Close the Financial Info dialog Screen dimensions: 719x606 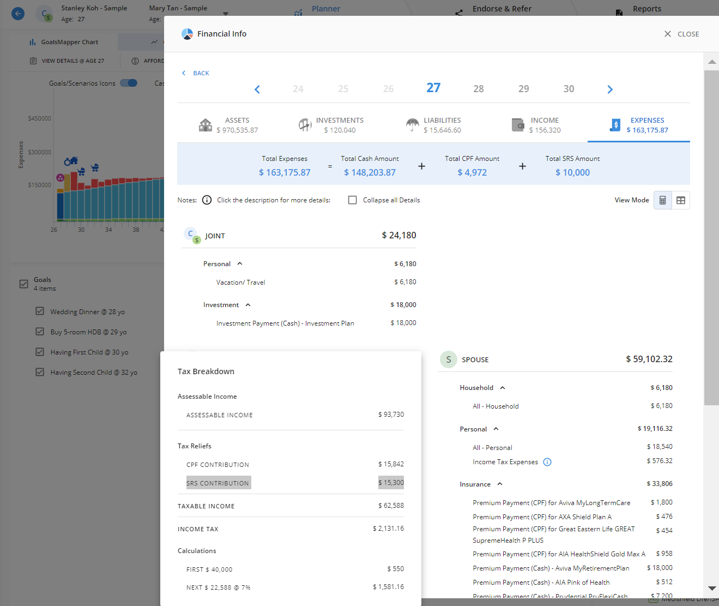[x=681, y=34]
